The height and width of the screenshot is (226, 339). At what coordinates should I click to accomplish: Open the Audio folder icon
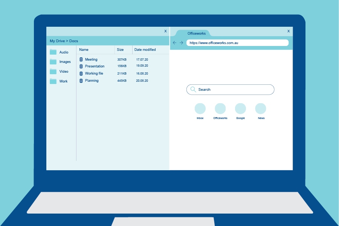tap(53, 52)
